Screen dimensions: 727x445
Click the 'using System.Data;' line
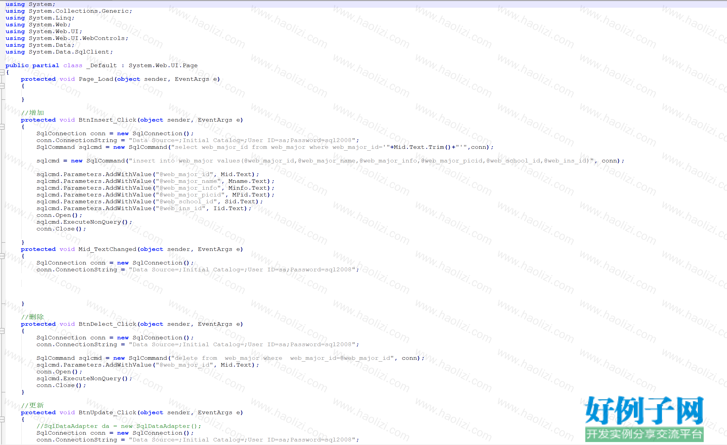[40, 45]
